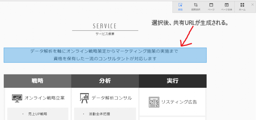The height and width of the screenshot is (120, 256).
Task: Select the 分析 column header
Action: point(105,81)
